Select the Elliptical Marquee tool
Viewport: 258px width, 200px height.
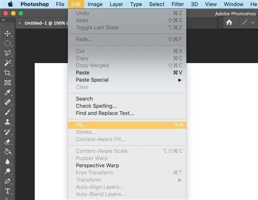click(x=8, y=43)
